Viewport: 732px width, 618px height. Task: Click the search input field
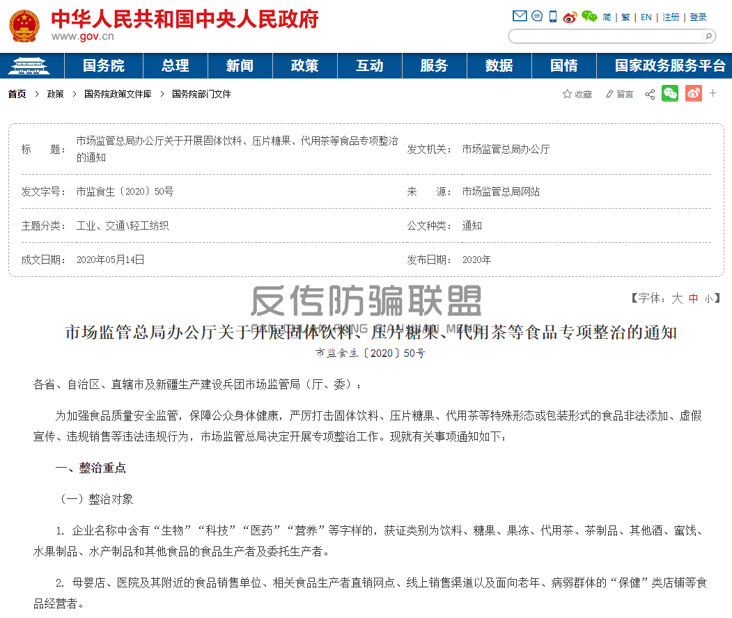605,36
